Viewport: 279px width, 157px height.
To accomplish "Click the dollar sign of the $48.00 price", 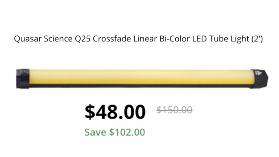I will (90, 111).
